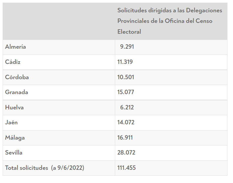Click the 28.072 value for Sevilla
Screen dimensions: 233x183
coord(126,152)
